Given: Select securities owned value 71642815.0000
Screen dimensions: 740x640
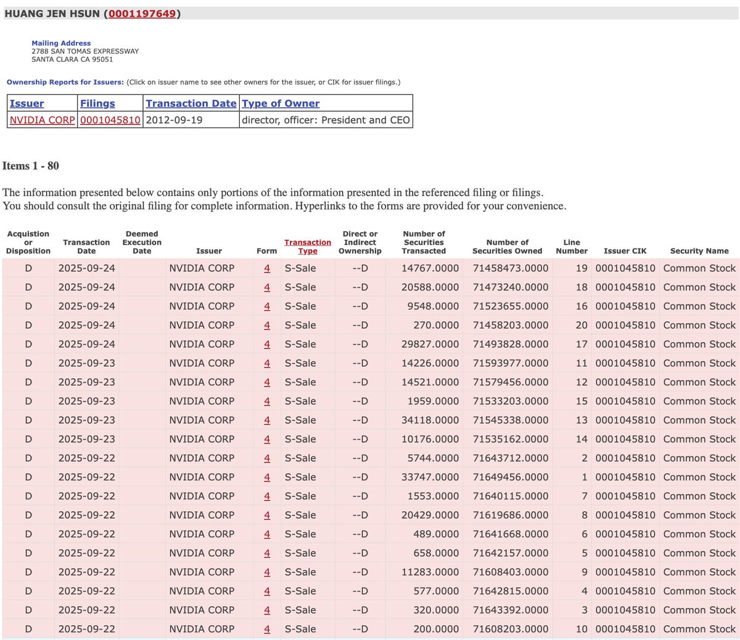Looking at the screenshot, I should click(511, 591).
